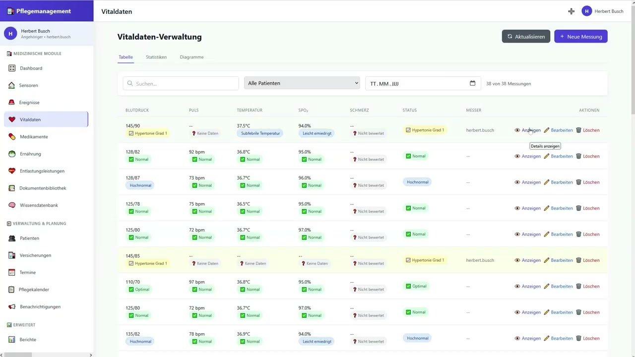Delete the 145/85 measurement
Viewport: 635px width, 357px height.
587,260
